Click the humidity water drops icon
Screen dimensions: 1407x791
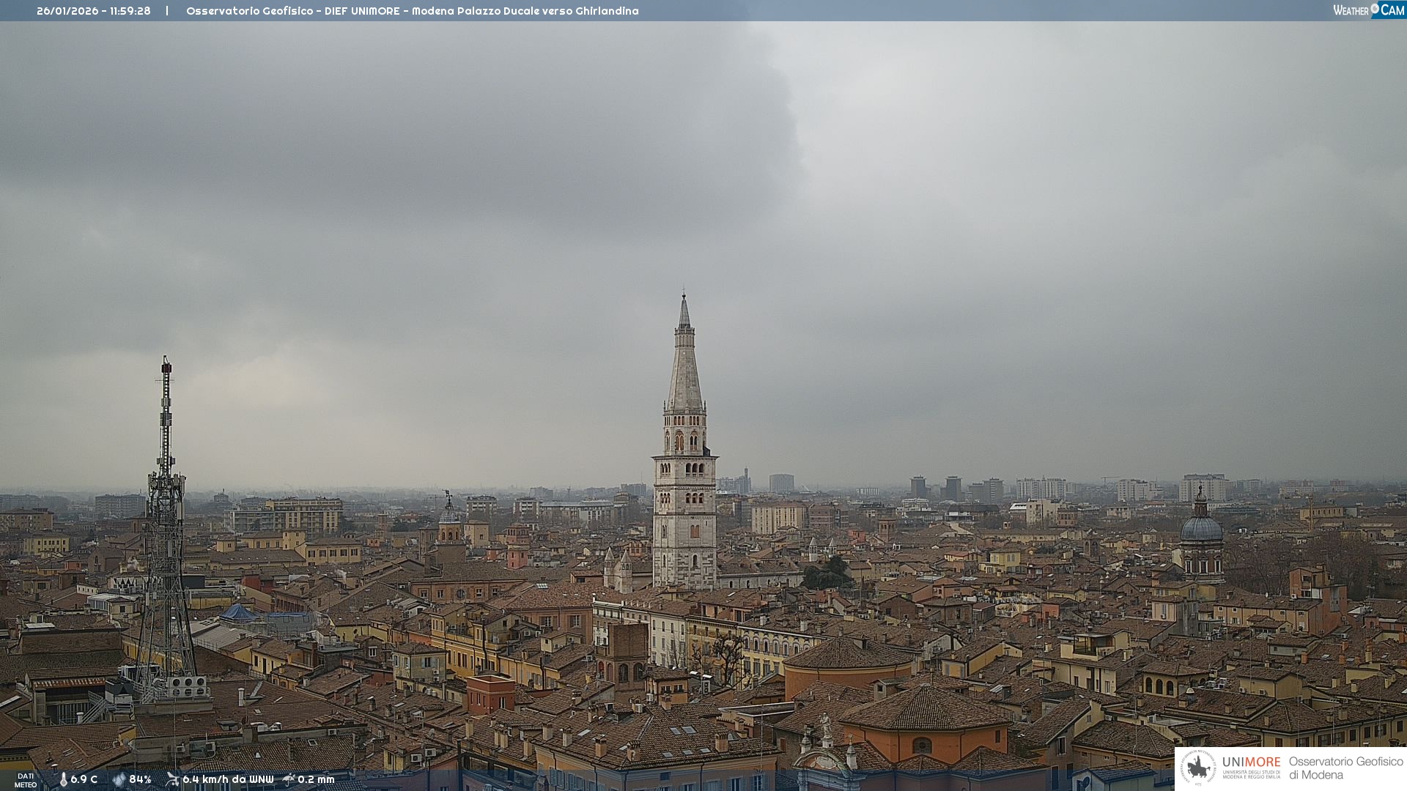click(x=119, y=779)
